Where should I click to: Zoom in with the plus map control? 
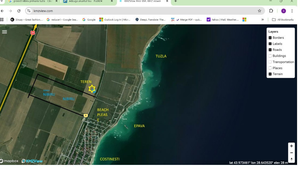(291, 146)
